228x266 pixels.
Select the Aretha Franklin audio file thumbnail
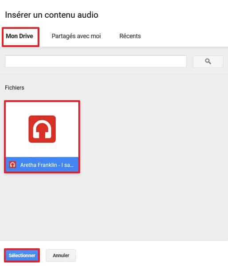[42, 137]
